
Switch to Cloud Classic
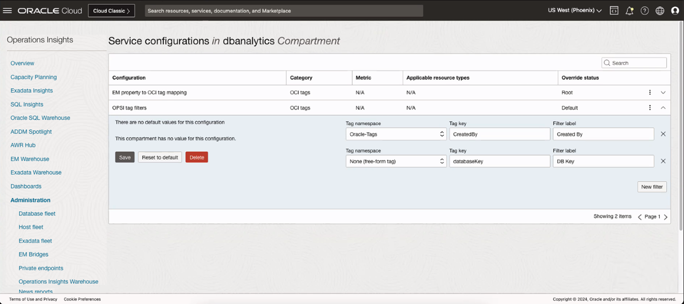point(111,11)
